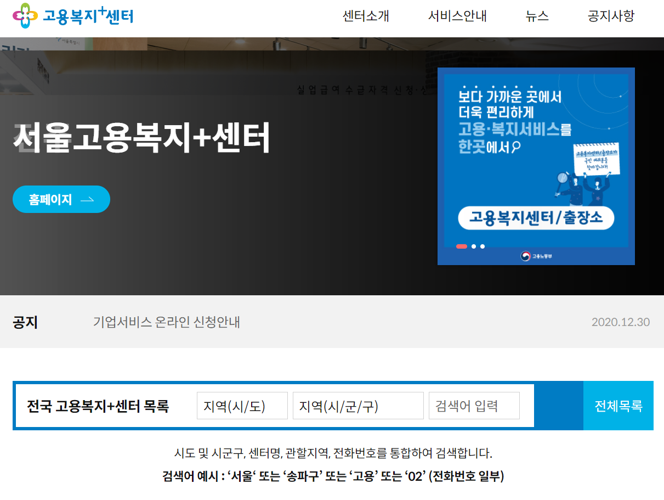This screenshot has width=664, height=500.
Task: Click the 홈페이지 button
Action: [61, 199]
